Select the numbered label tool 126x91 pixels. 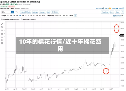coord(2,37)
